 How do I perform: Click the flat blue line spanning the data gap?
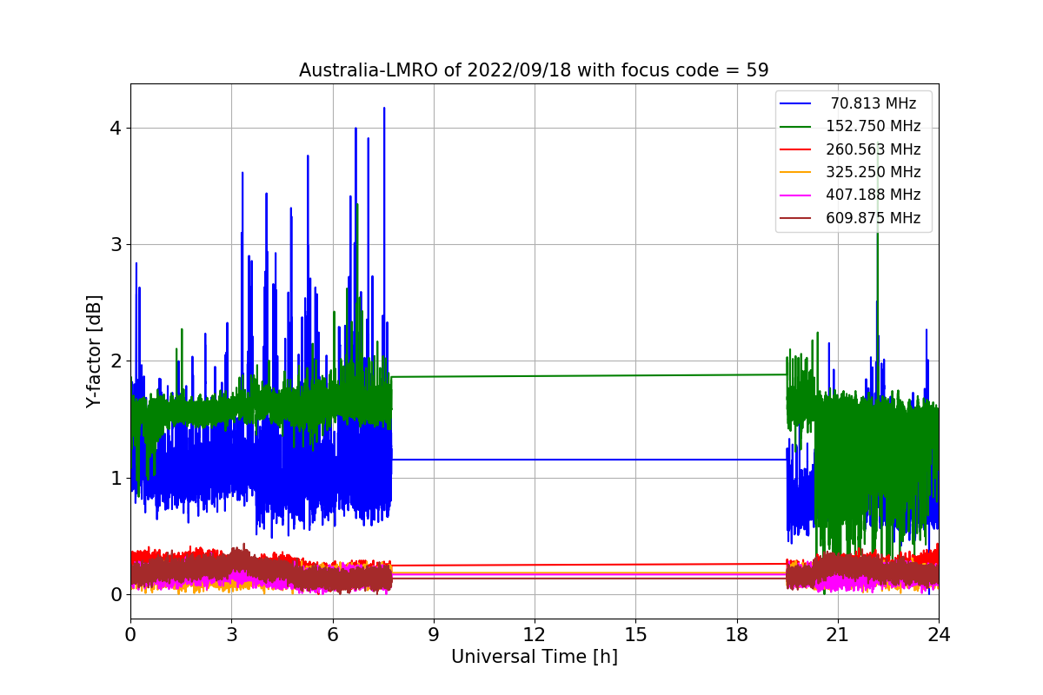589,460
